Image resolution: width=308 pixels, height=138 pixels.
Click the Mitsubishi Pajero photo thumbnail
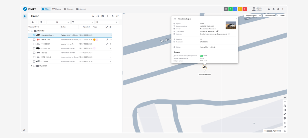point(230,25)
